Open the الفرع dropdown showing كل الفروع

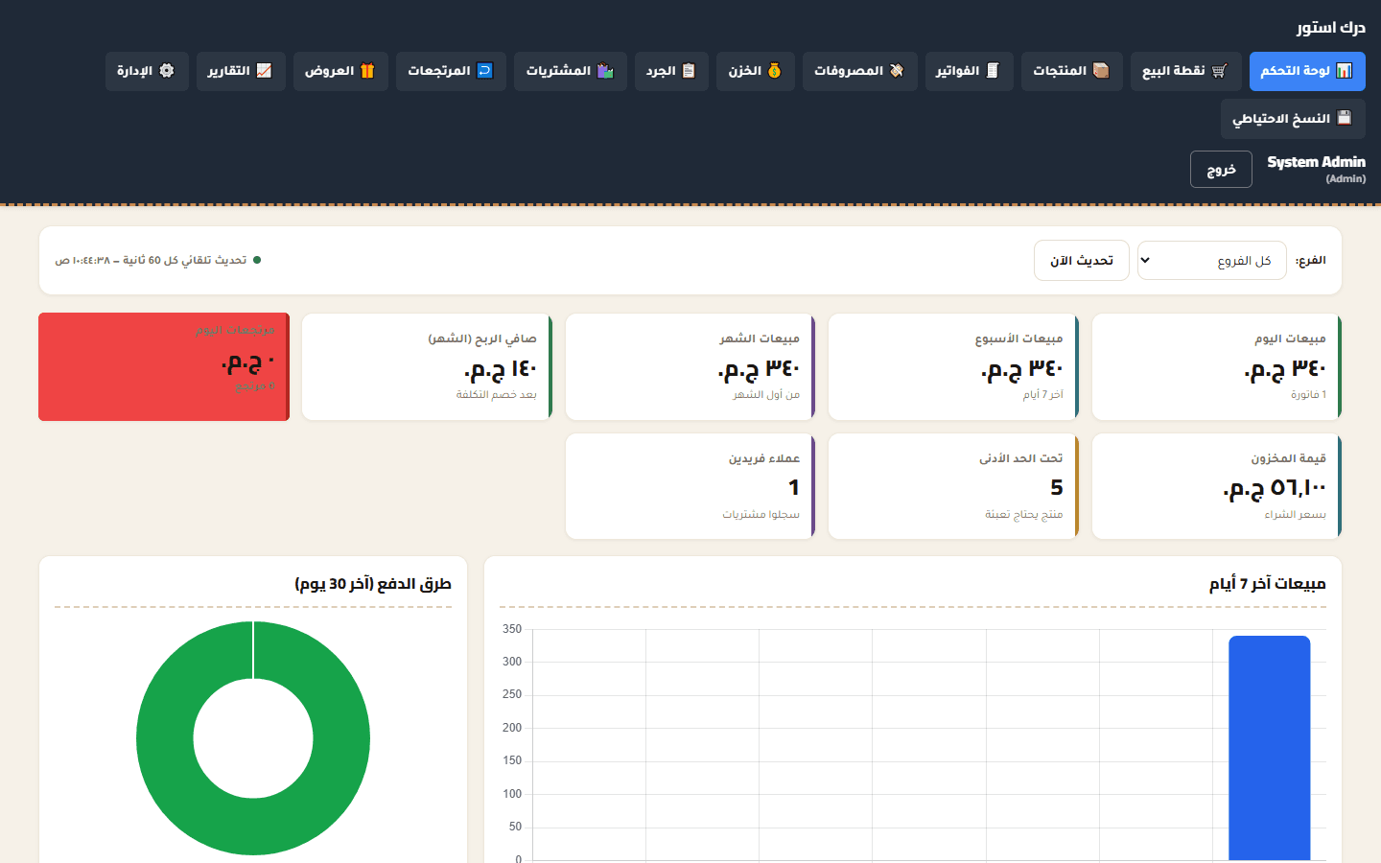pos(1212,261)
